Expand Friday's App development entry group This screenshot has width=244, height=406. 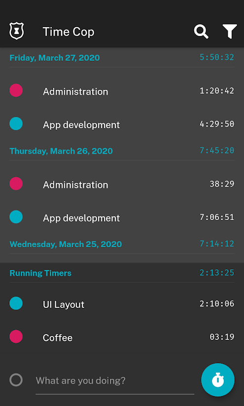[x=122, y=124]
